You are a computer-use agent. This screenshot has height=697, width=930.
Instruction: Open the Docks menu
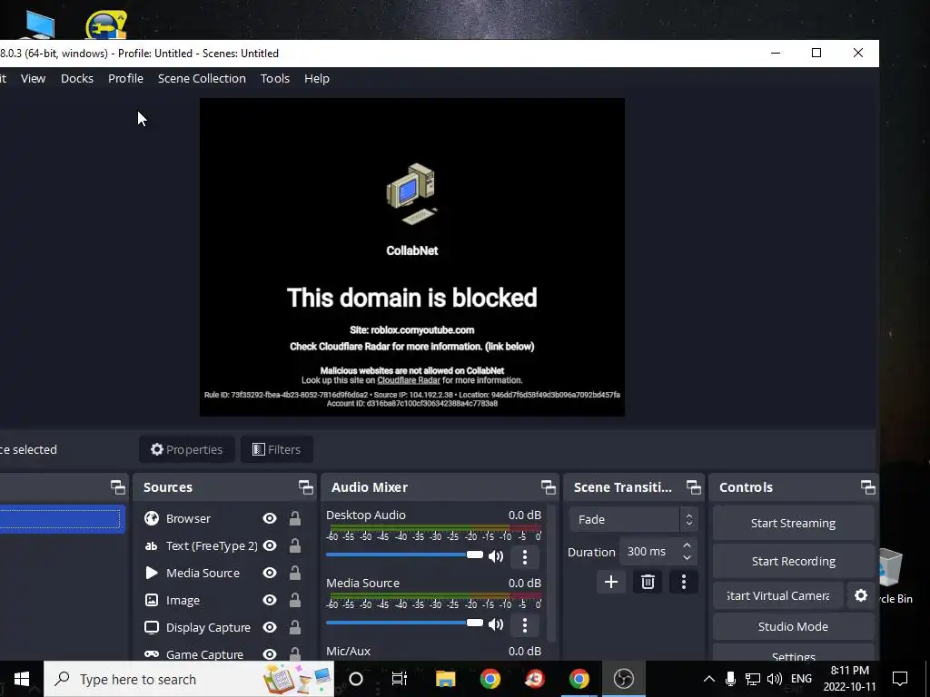tap(77, 78)
